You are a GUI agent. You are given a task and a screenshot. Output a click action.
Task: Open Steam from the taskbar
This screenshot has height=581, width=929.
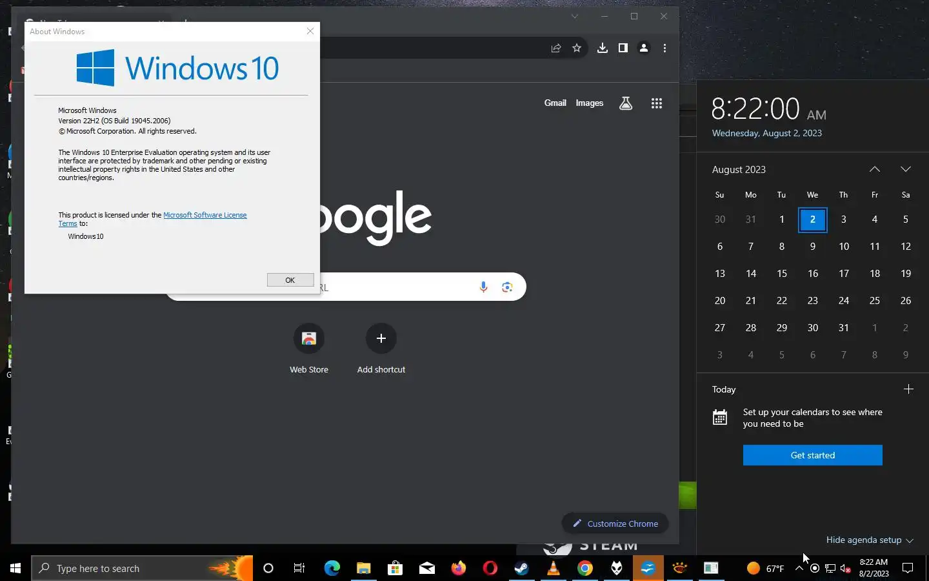[521, 568]
